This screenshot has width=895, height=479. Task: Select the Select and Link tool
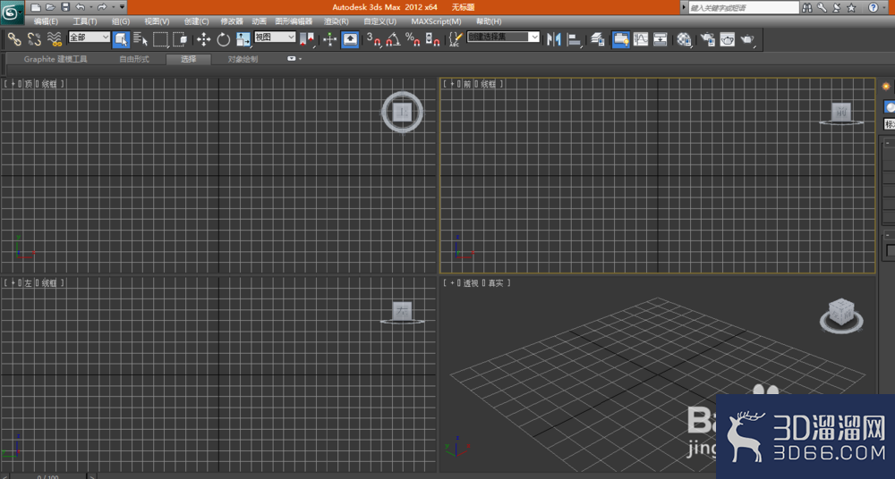14,38
